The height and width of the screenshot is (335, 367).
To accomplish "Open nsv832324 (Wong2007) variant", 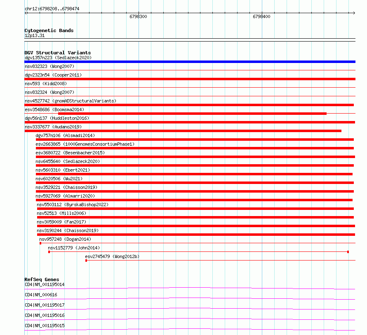I will click(49, 92).
